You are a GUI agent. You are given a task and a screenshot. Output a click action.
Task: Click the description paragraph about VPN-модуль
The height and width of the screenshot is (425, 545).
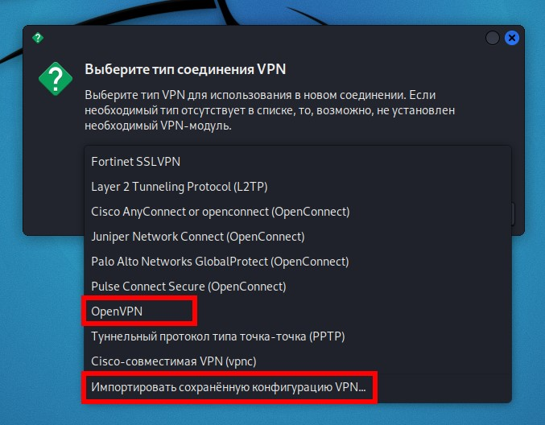(270, 110)
